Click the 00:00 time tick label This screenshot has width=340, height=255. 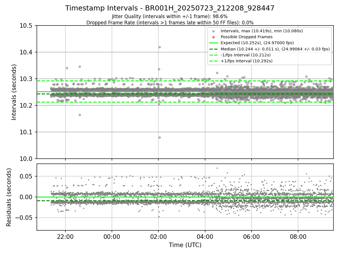coord(112,236)
